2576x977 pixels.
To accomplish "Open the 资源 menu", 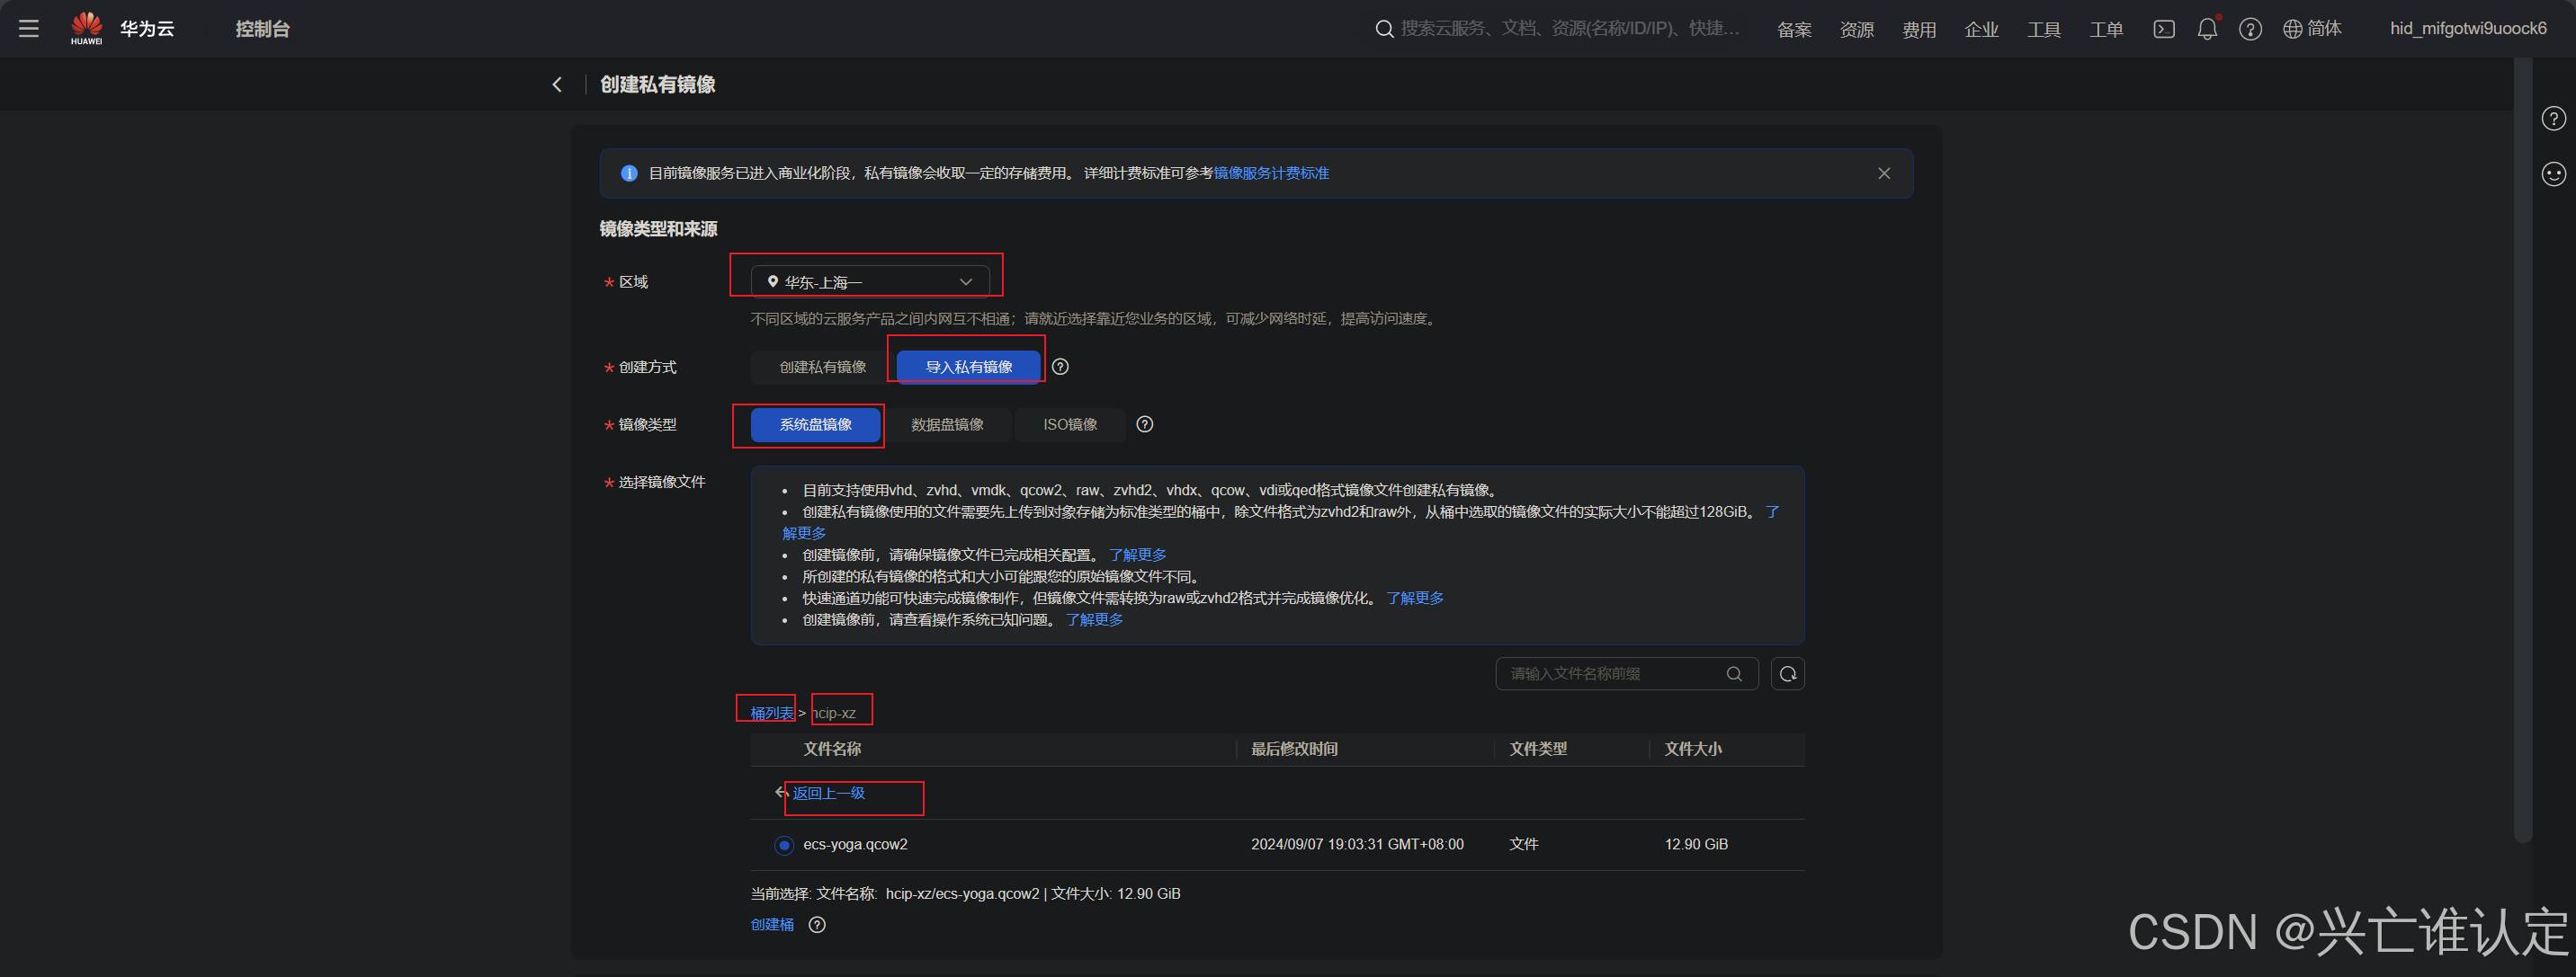I will pyautogui.click(x=1857, y=30).
